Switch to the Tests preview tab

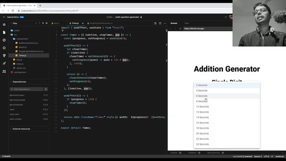tap(186, 23)
